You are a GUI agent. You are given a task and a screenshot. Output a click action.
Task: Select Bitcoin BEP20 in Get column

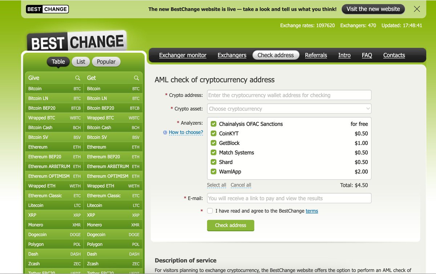coord(113,108)
